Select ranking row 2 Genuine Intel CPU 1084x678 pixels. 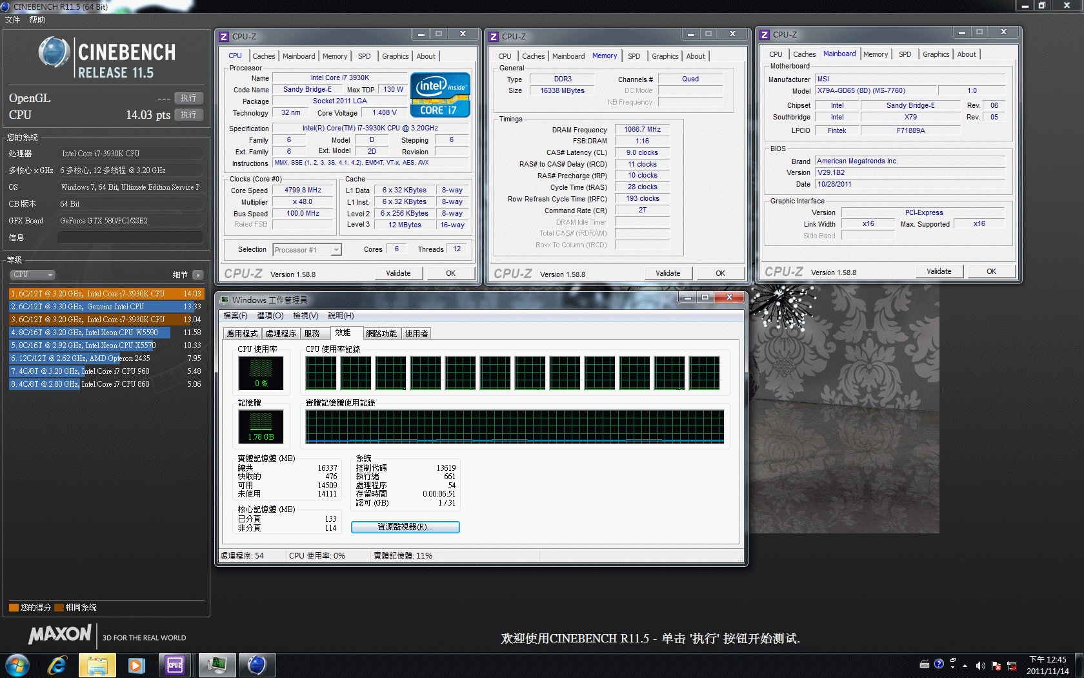point(106,307)
